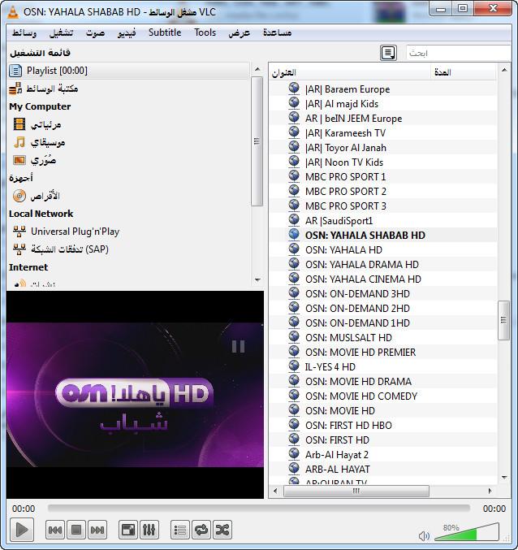518x550 pixels.
Task: Adjust the volume slider at 80%
Action: pos(467,532)
